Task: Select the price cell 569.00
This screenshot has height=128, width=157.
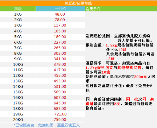Action: click(x=60, y=92)
